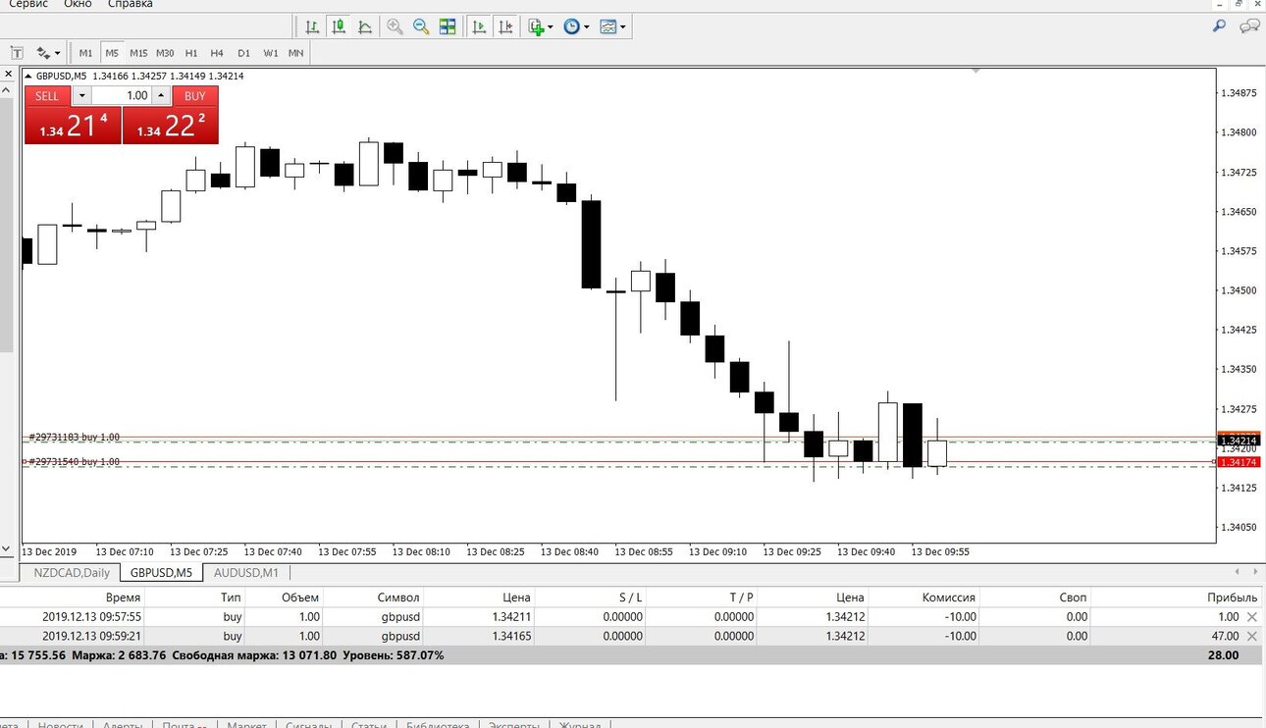Screen dimensions: 1266x728
Task: Open the chat speech bubble icon
Action: (x=1250, y=26)
